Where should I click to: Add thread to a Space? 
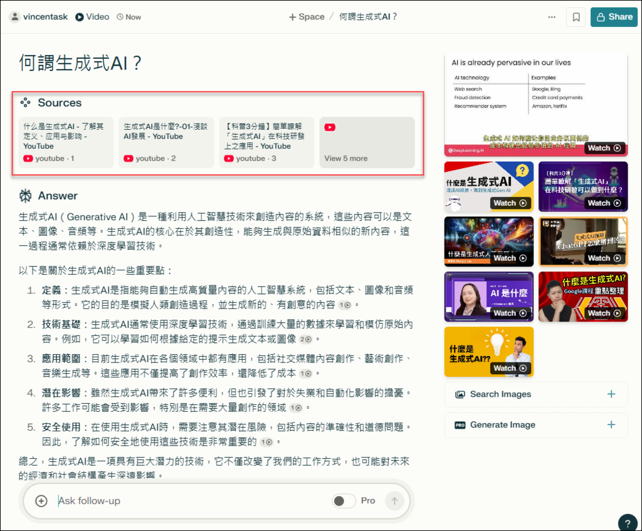(307, 17)
